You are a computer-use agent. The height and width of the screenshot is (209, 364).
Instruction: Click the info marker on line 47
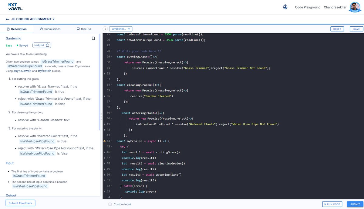click(105, 158)
